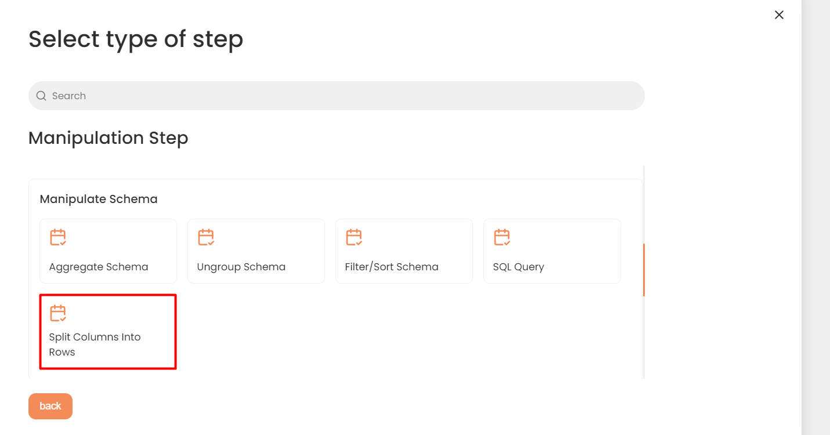830x435 pixels.
Task: Choose the Aggregate Schema step label
Action: [x=99, y=267]
